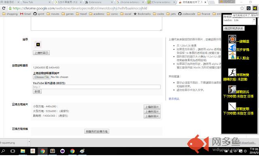Open Windows search from the taskbar
This screenshot has height=162, width=259.
coord(3,151)
